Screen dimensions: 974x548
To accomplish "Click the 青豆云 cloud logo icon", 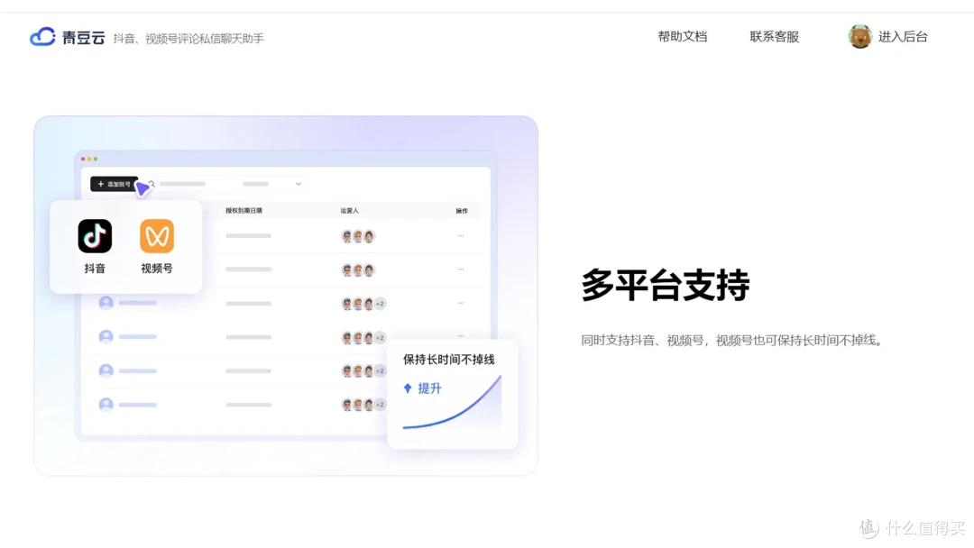I will pyautogui.click(x=43, y=37).
